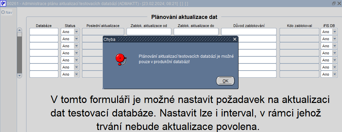
Task: Click the Chyba dialog title text
Action: [x=110, y=39]
